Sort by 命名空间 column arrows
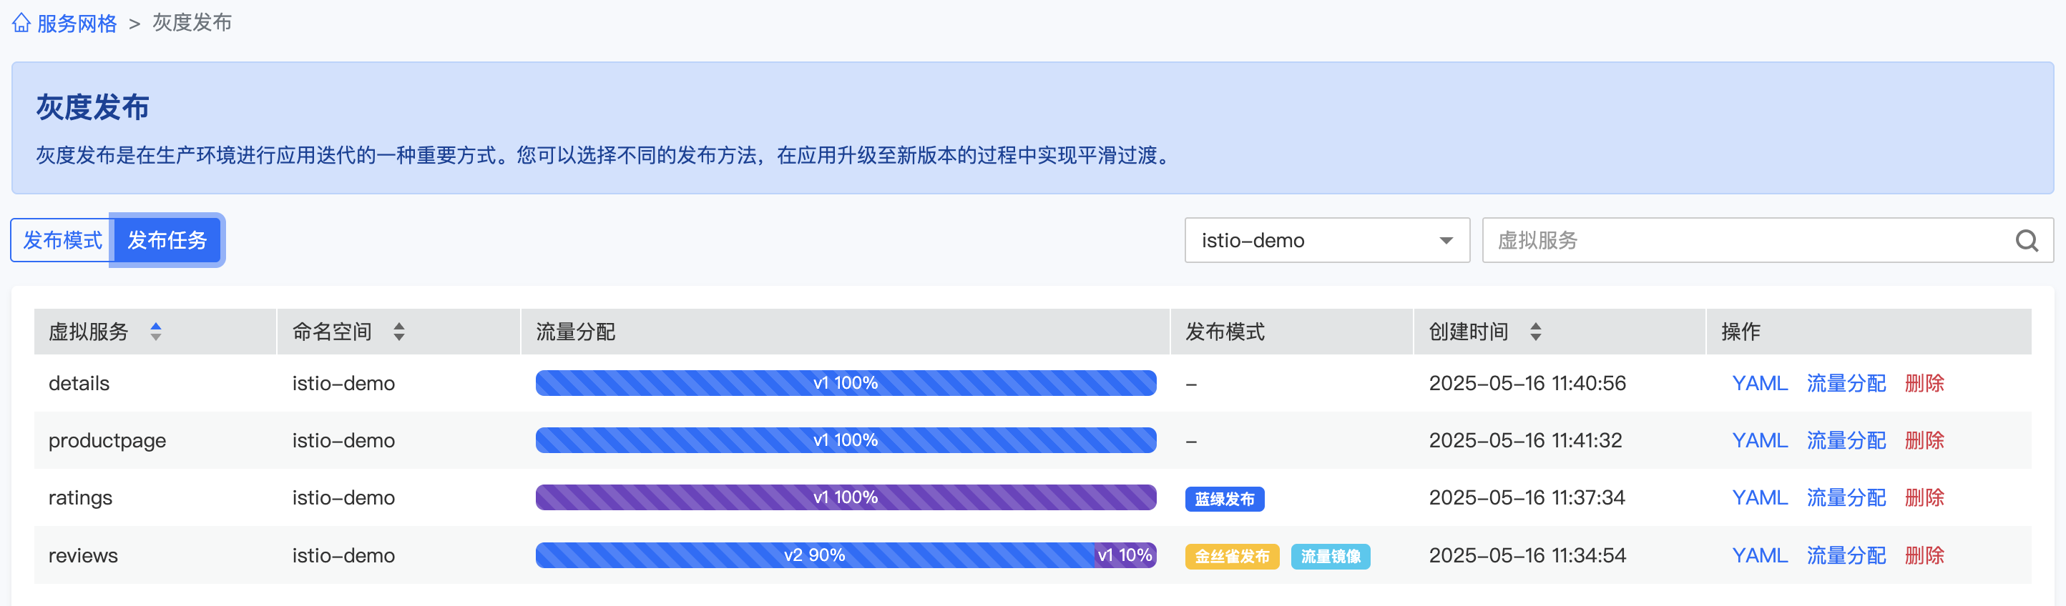 [398, 331]
